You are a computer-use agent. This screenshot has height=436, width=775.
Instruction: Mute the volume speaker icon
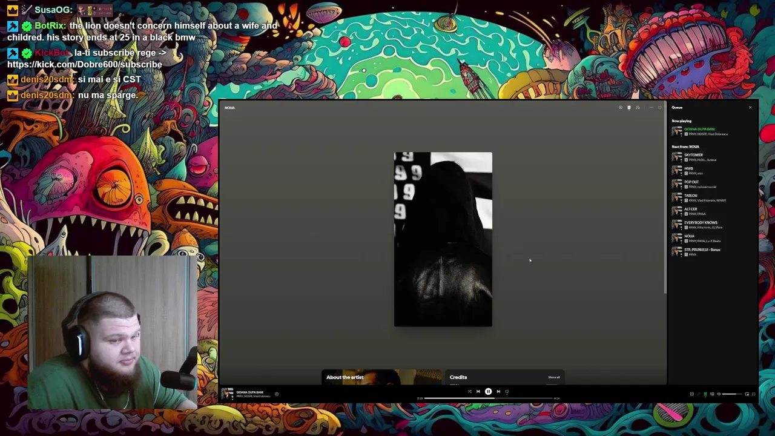719,394
